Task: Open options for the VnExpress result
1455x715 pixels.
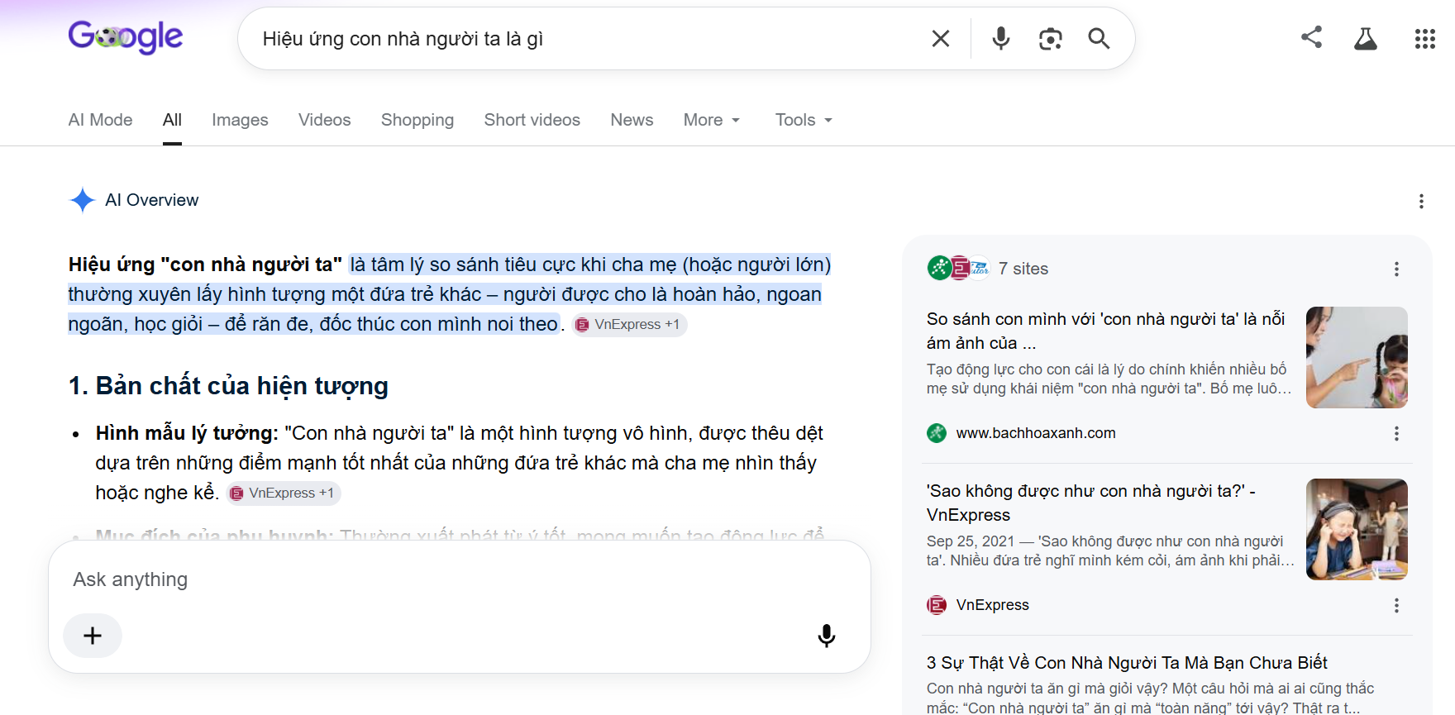Action: click(1396, 605)
